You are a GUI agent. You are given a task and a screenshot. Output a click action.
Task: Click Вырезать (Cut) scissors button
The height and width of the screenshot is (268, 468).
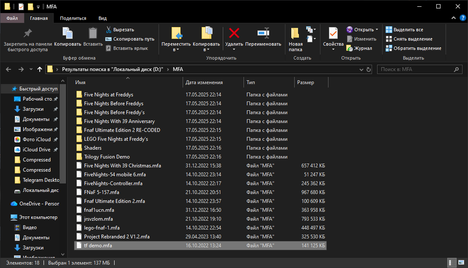coord(120,30)
